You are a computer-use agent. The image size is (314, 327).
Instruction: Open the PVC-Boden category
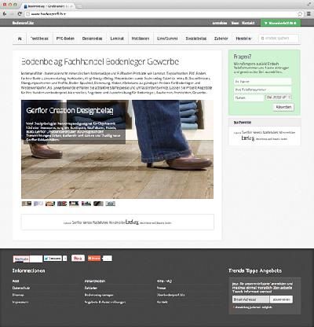pyautogui.click(x=65, y=39)
